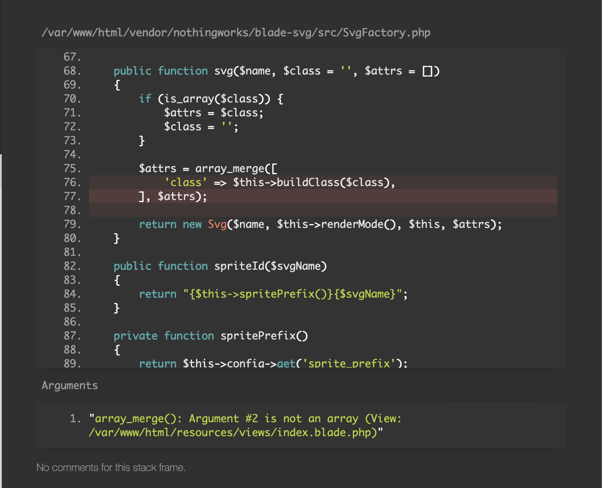Click the orange 'Svg' class name
Viewport: 602px width, 488px height.
click(x=217, y=224)
